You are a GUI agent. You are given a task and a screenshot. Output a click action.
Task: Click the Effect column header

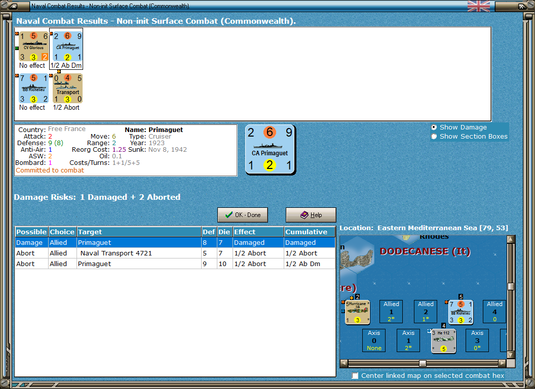point(258,232)
